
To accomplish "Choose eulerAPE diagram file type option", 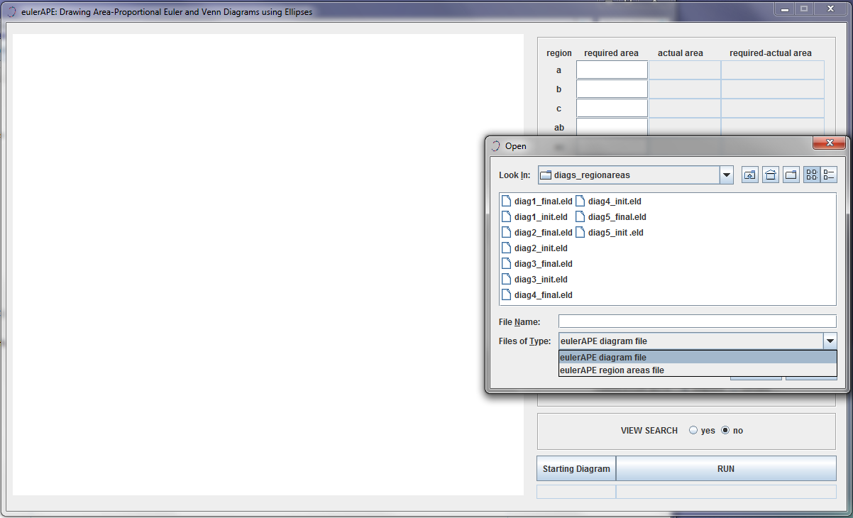I will [x=698, y=357].
